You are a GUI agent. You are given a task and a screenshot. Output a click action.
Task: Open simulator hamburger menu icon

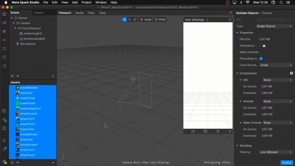point(230,131)
